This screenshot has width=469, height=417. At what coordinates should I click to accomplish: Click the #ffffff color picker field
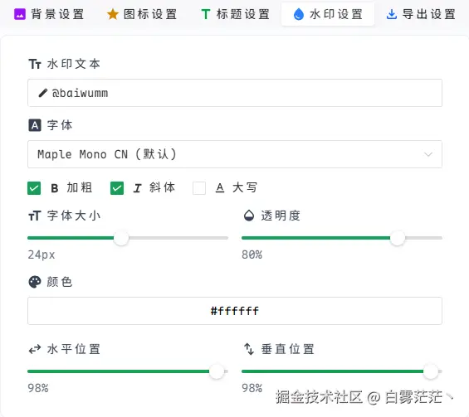235,311
